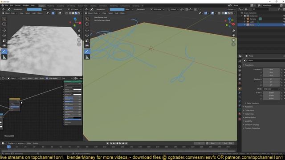Screen dimensions: 285x160
Task: Switch main viewport to rendered shading
Action: pyautogui.click(x=232, y=13)
